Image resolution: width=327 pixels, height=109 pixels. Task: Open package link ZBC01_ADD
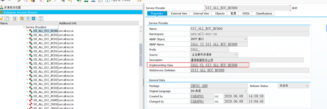pyautogui.click(x=199, y=86)
